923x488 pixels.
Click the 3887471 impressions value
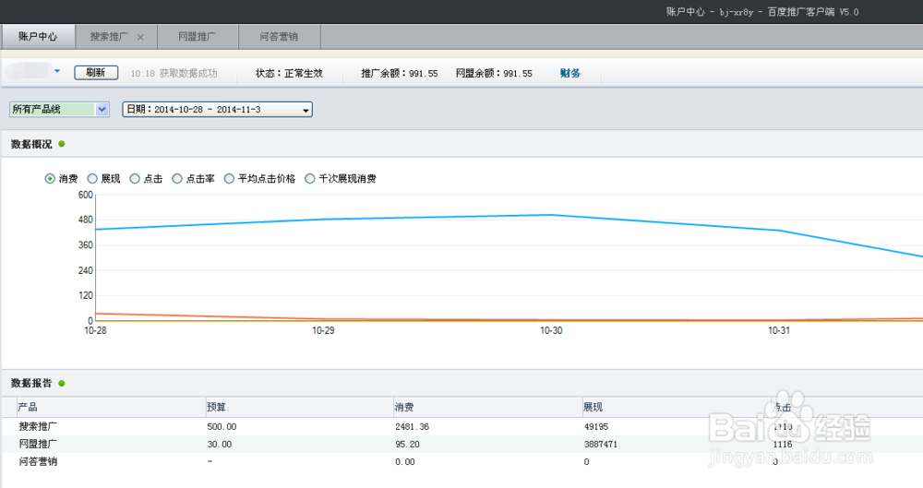[601, 445]
